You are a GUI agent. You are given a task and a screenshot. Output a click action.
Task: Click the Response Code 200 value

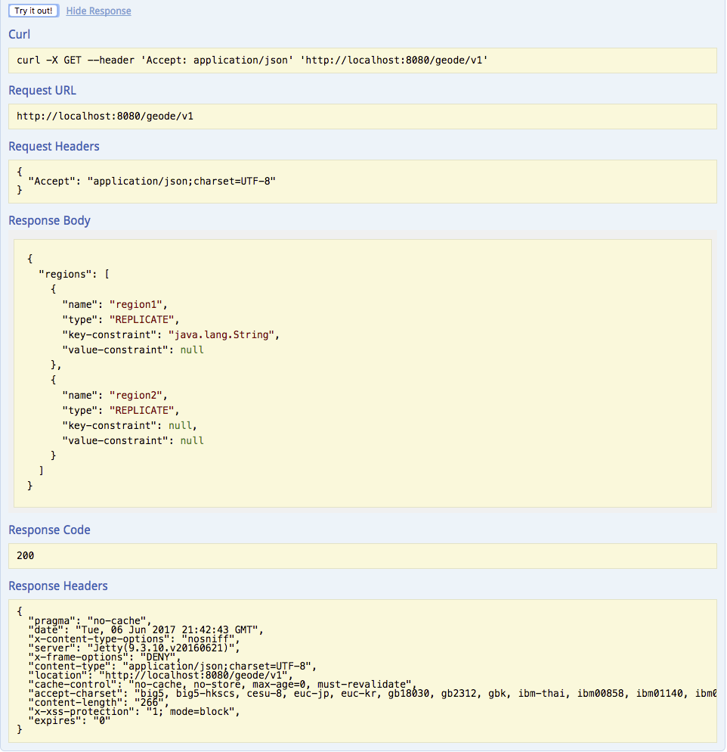point(26,555)
